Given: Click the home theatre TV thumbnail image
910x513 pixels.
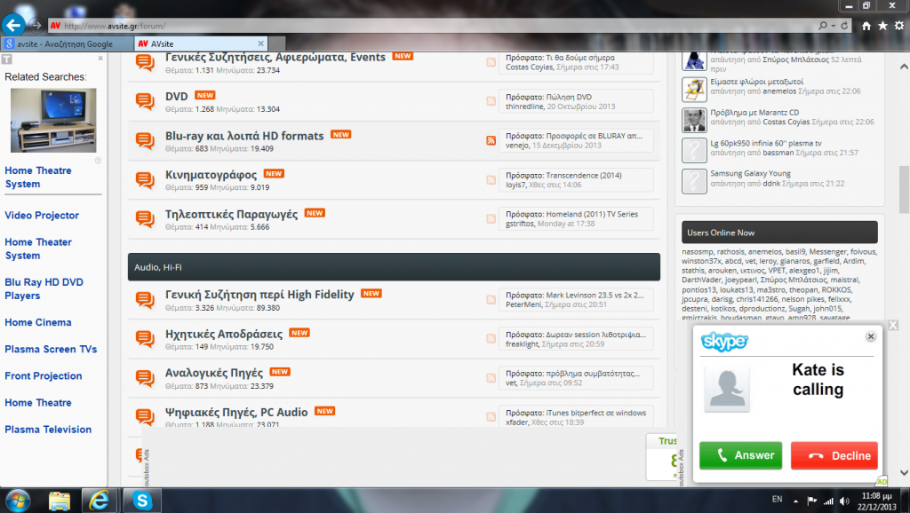Looking at the screenshot, I should click(x=53, y=120).
